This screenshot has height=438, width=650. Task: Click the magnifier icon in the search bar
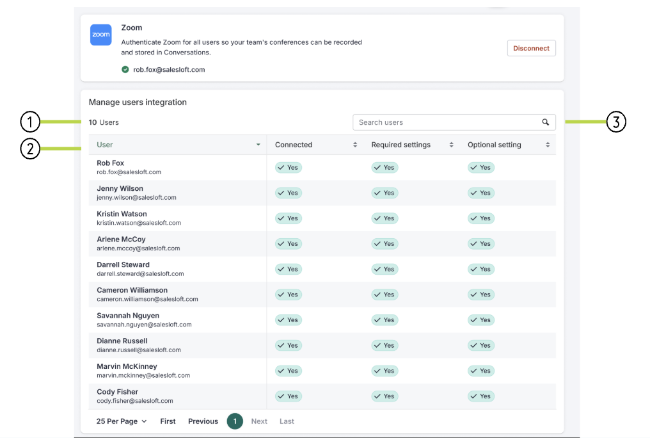(546, 122)
